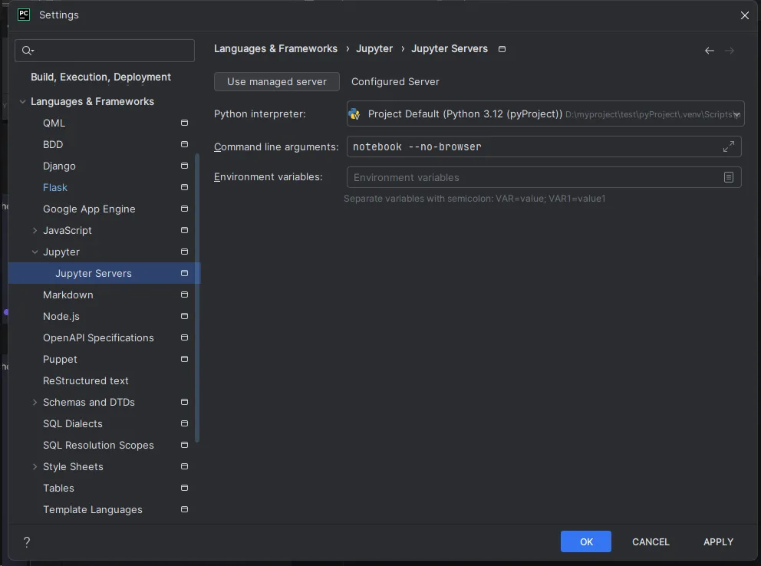Screen dimensions: 761x566
Task: Expand the command line arguments field
Action: tap(729, 146)
